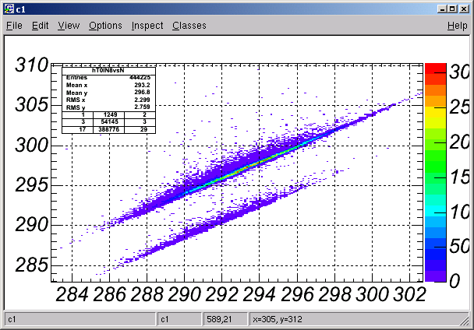Image resolution: width=474 pixels, height=330 pixels.
Task: Close the c1 canvas window
Action: click(464, 9)
